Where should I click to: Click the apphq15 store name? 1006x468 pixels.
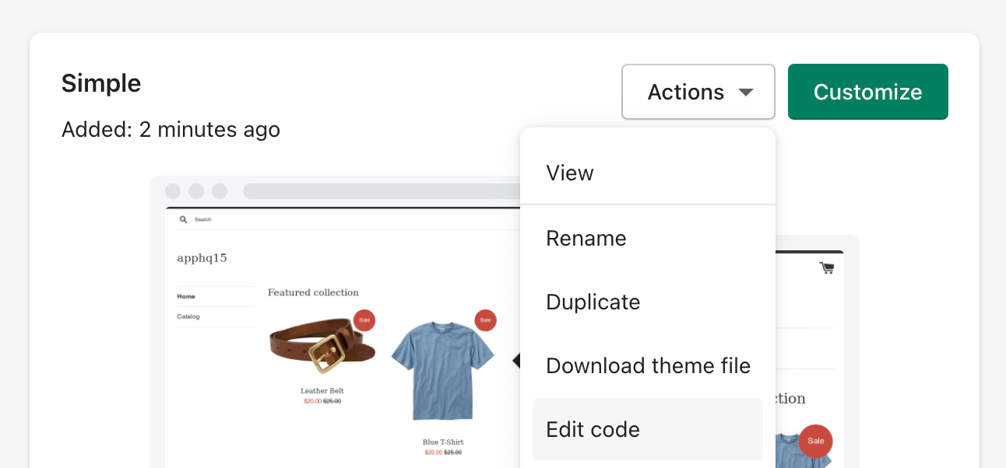point(202,258)
